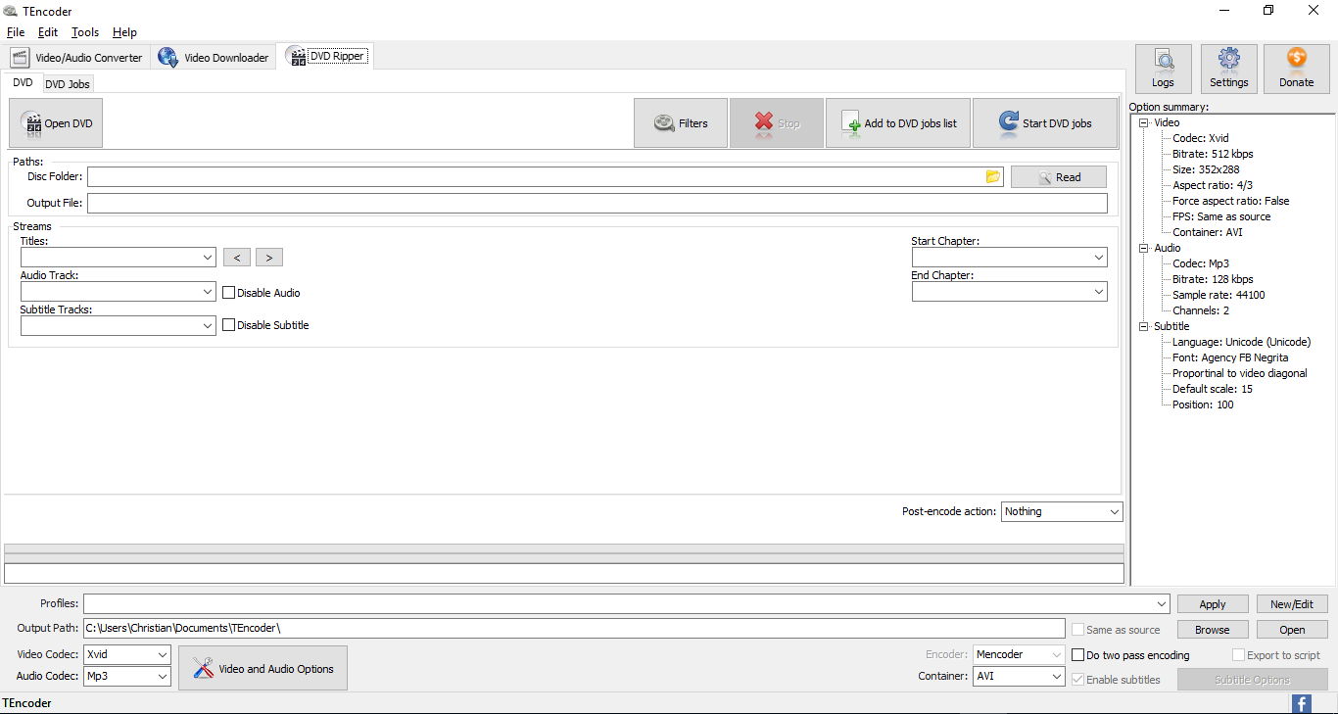1338x714 pixels.
Task: Open the File menu
Action: tap(16, 32)
